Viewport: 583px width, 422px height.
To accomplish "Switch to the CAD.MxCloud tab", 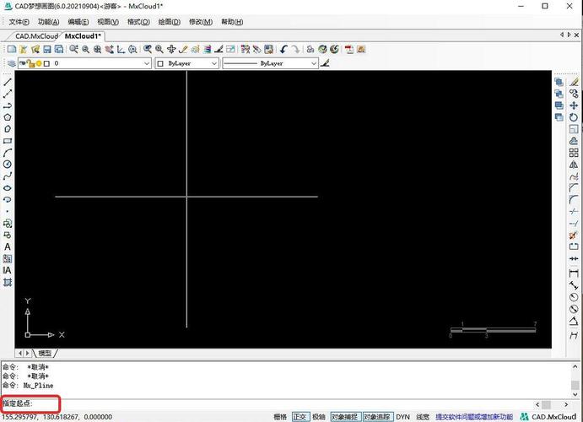I will (36, 36).
